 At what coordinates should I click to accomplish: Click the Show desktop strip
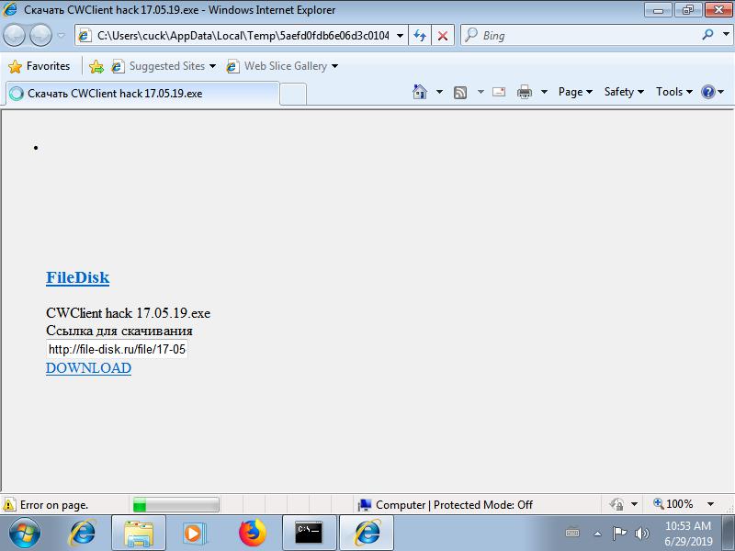click(728, 533)
